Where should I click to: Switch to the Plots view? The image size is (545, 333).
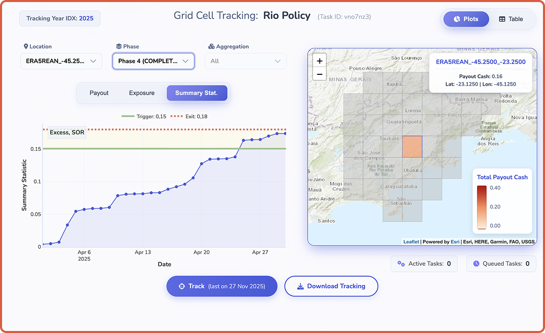466,19
